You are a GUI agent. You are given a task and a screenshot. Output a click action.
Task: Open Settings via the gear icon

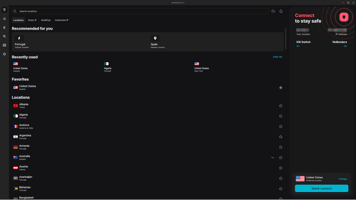pyautogui.click(x=4, y=54)
